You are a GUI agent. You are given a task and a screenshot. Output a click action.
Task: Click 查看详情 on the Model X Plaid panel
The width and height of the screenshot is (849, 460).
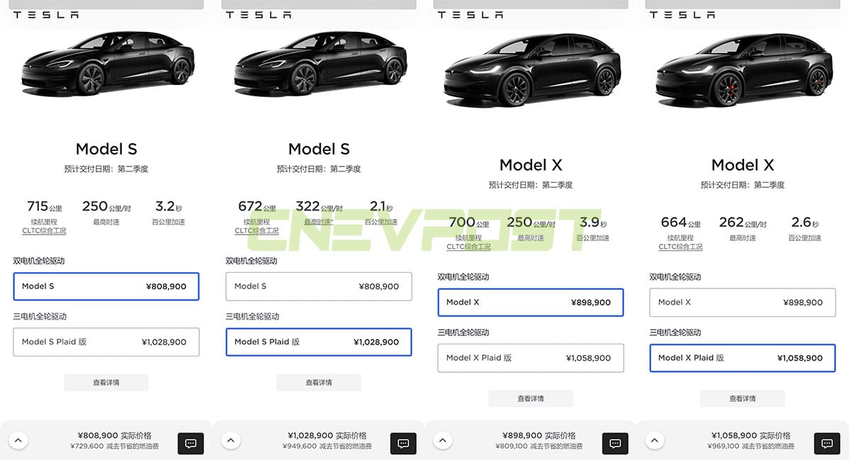742,398
